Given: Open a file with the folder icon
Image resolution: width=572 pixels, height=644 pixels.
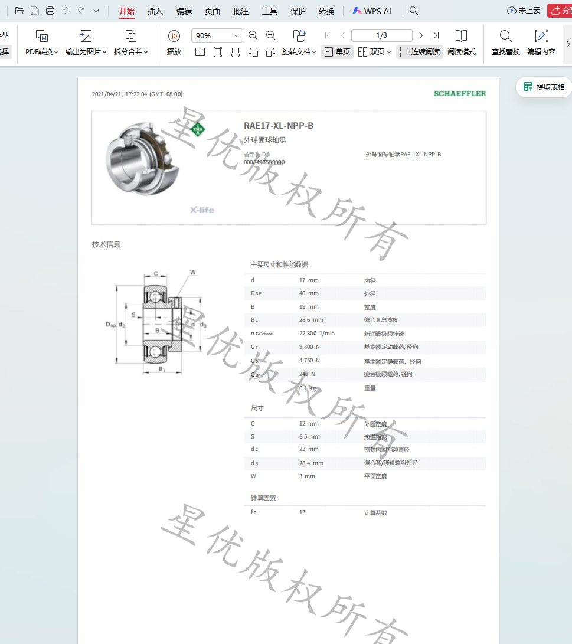Looking at the screenshot, I should [19, 11].
